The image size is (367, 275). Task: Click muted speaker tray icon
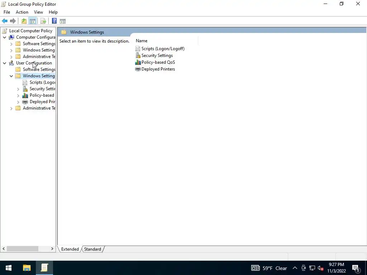tap(321, 268)
